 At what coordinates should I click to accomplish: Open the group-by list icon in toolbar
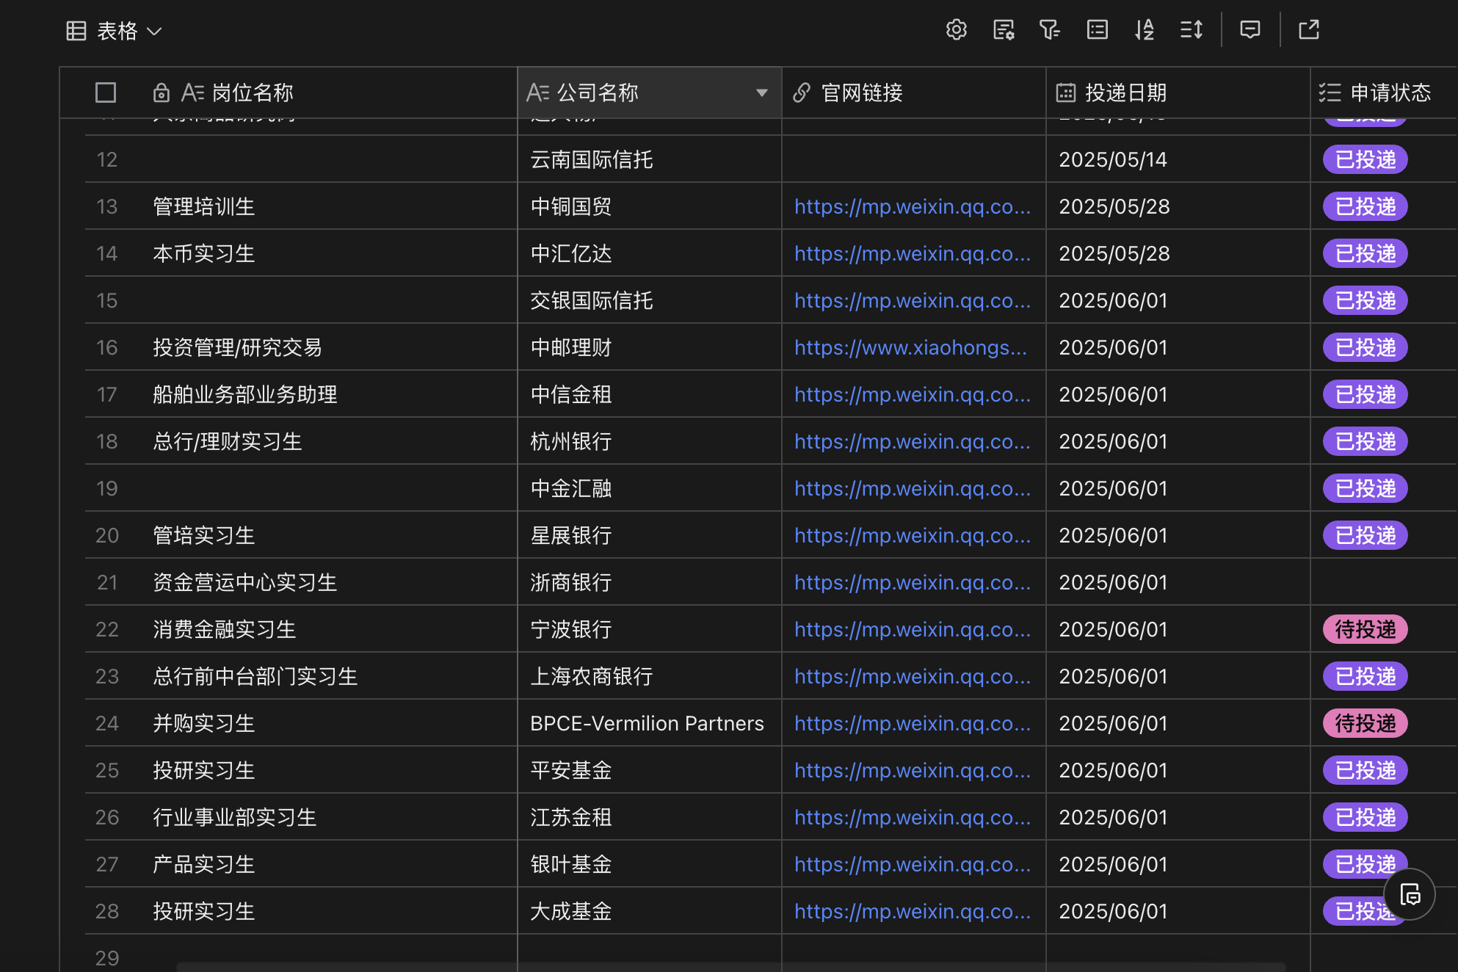coord(1098,30)
